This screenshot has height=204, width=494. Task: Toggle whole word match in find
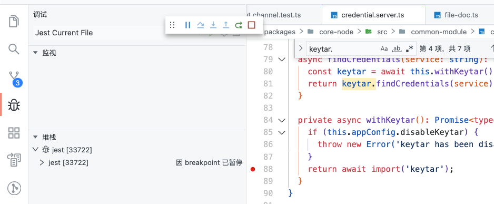pos(397,48)
